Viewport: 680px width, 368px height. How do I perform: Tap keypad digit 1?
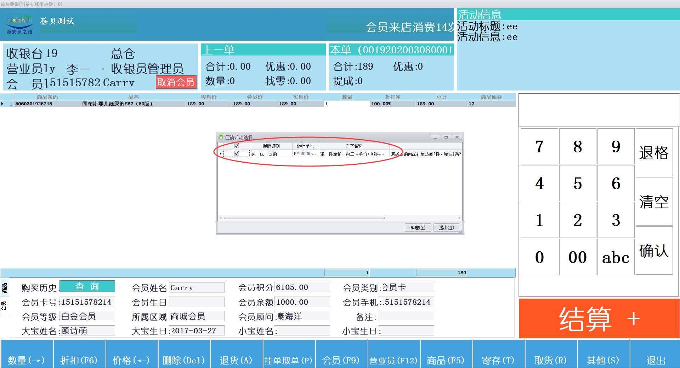coord(539,220)
